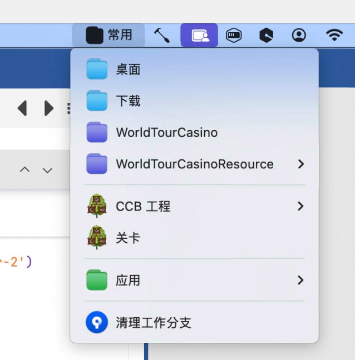Open the 下载 folder entry
The image size is (355, 360).
coord(128,101)
